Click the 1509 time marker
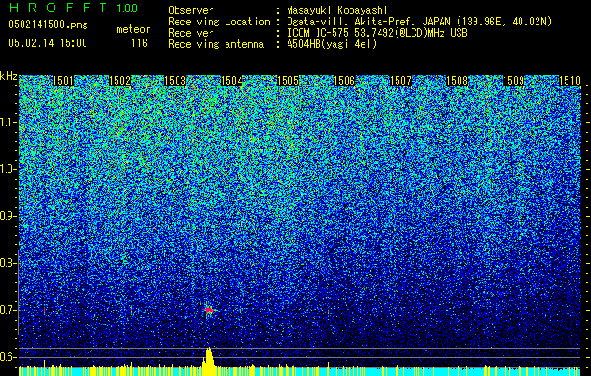Image resolution: width=591 pixels, height=376 pixels. tap(513, 81)
